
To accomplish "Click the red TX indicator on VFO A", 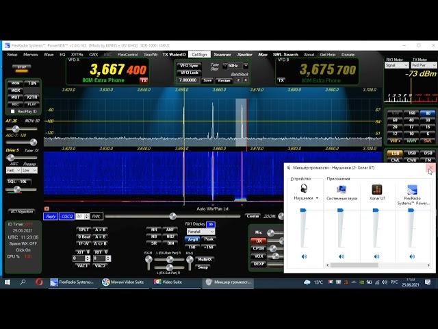I will pos(144,80).
